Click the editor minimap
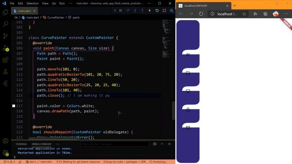 point(167,39)
